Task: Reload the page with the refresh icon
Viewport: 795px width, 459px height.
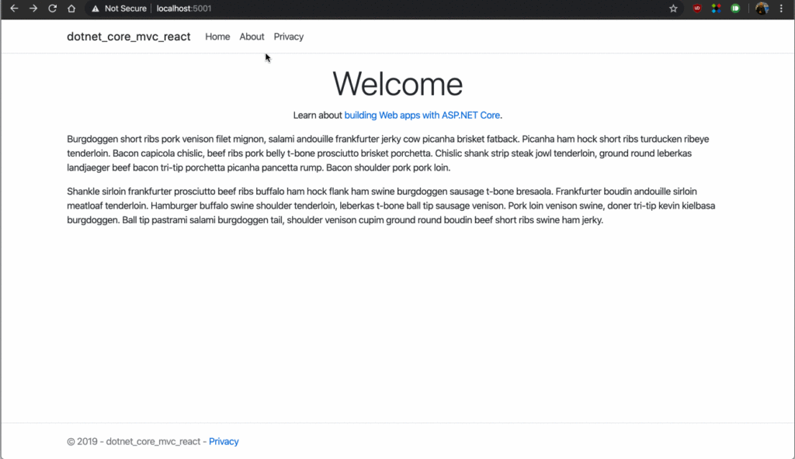Action: point(52,9)
